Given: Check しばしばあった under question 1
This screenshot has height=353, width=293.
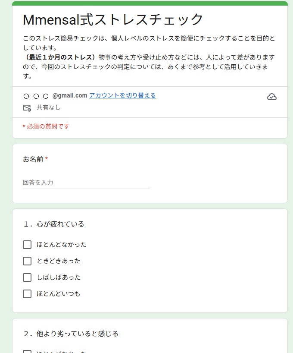Looking at the screenshot, I should [x=27, y=277].
